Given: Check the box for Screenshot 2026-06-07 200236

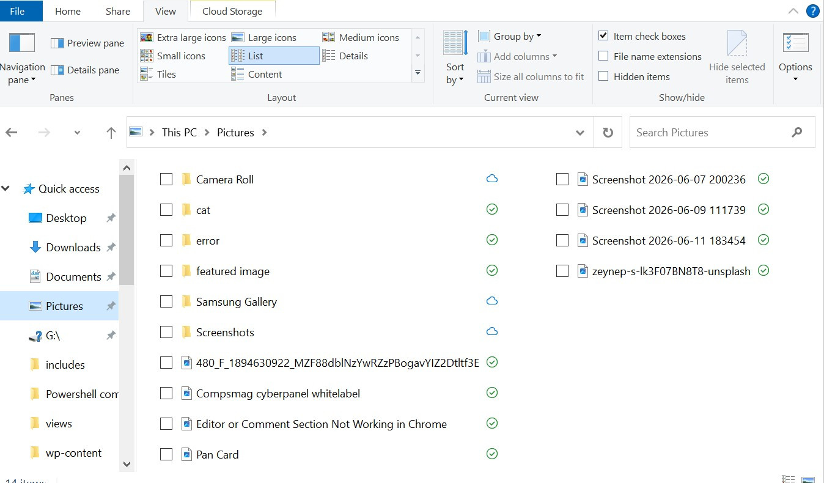Looking at the screenshot, I should click(562, 179).
